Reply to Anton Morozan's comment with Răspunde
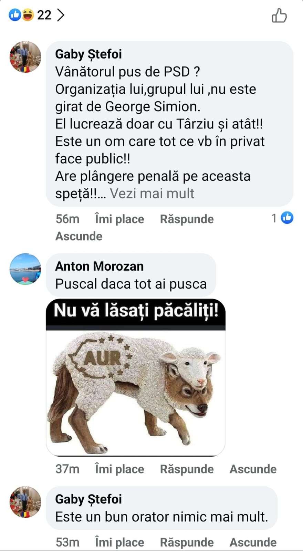This screenshot has height=551, width=303. coord(187,469)
